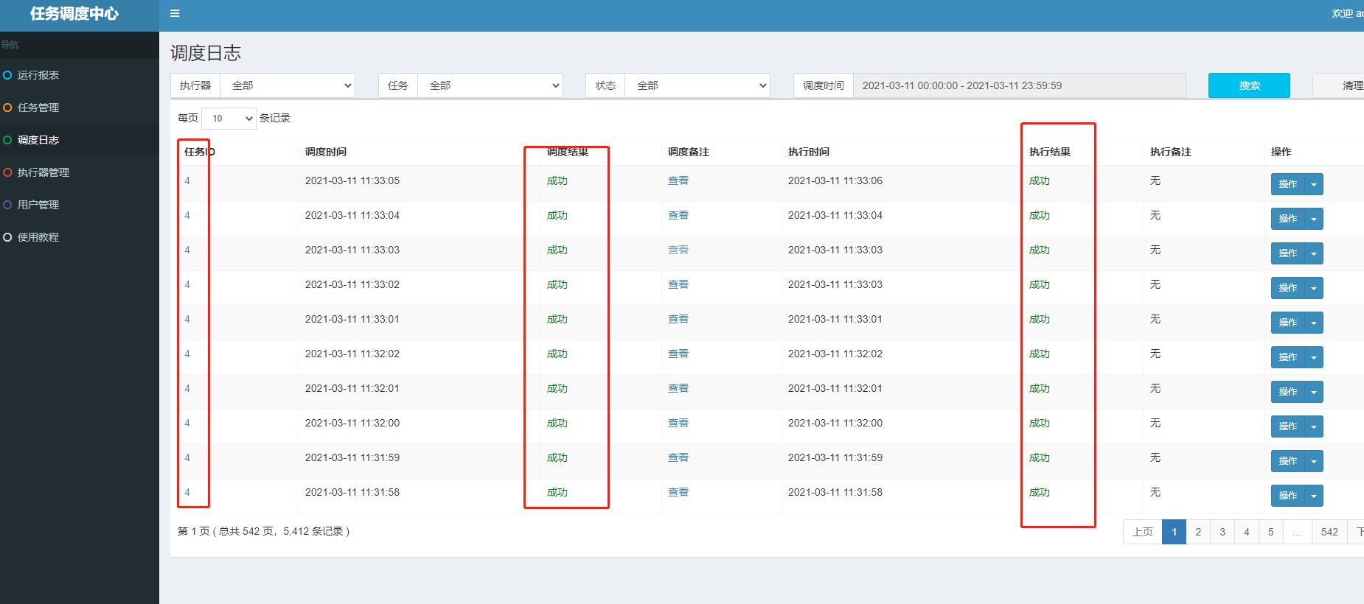Click the 任务调度中心 logo title
The image size is (1364, 604).
74,13
